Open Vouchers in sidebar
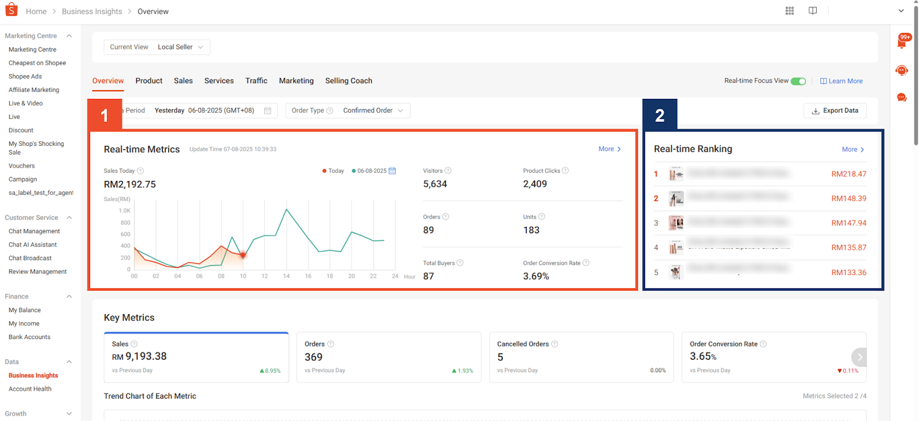Image resolution: width=919 pixels, height=421 pixels. tap(22, 166)
